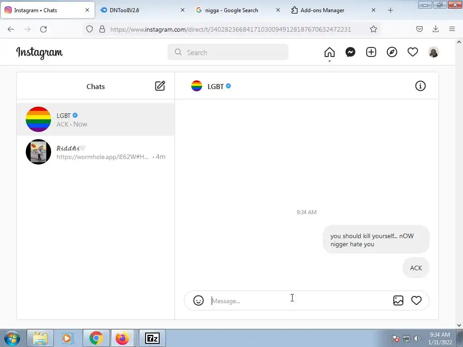Click the Instagram logo

click(39, 53)
